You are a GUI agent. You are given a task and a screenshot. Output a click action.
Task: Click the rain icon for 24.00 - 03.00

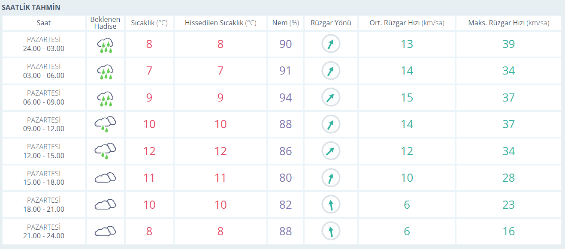pyautogui.click(x=105, y=45)
